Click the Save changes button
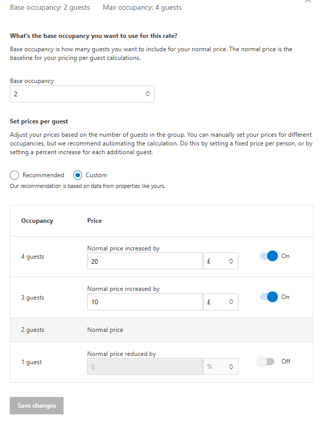The image size is (322, 421). point(36,406)
